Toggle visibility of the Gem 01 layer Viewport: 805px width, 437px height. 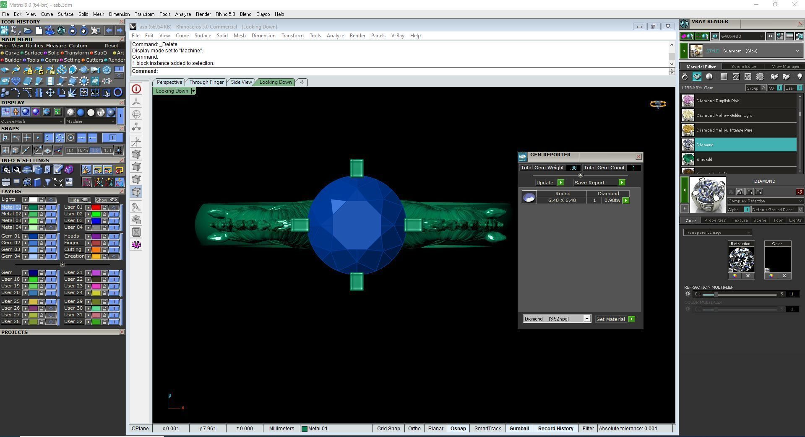[x=51, y=236]
